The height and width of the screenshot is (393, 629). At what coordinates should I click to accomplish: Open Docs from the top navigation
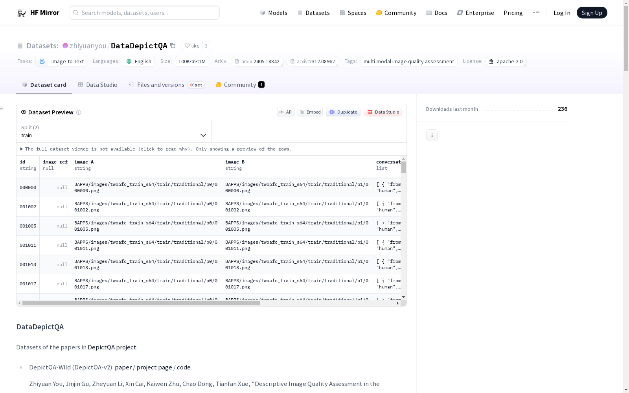click(x=437, y=13)
